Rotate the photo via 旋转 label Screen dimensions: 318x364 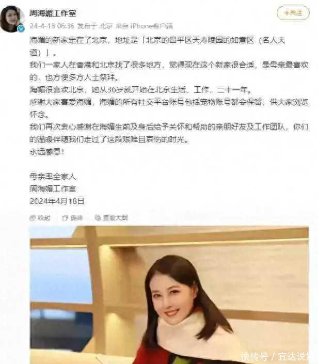point(76,217)
